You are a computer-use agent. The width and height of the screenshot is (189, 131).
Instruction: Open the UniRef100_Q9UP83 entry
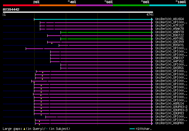pos(170,114)
